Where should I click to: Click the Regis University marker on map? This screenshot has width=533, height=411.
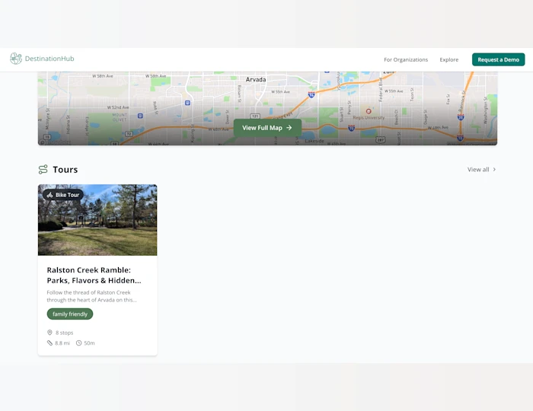click(x=369, y=111)
